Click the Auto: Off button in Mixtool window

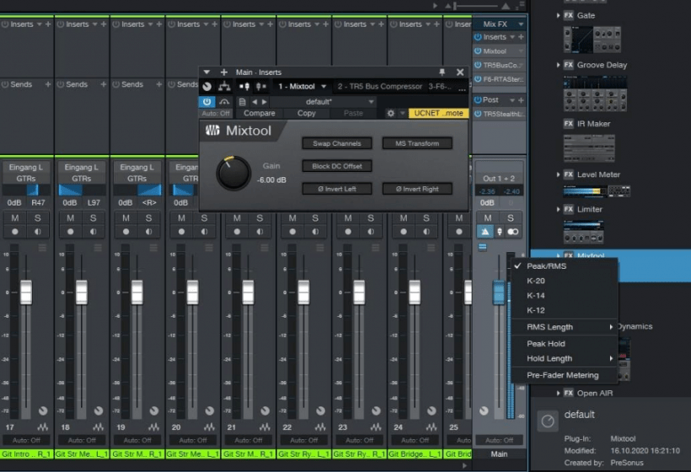pos(216,113)
